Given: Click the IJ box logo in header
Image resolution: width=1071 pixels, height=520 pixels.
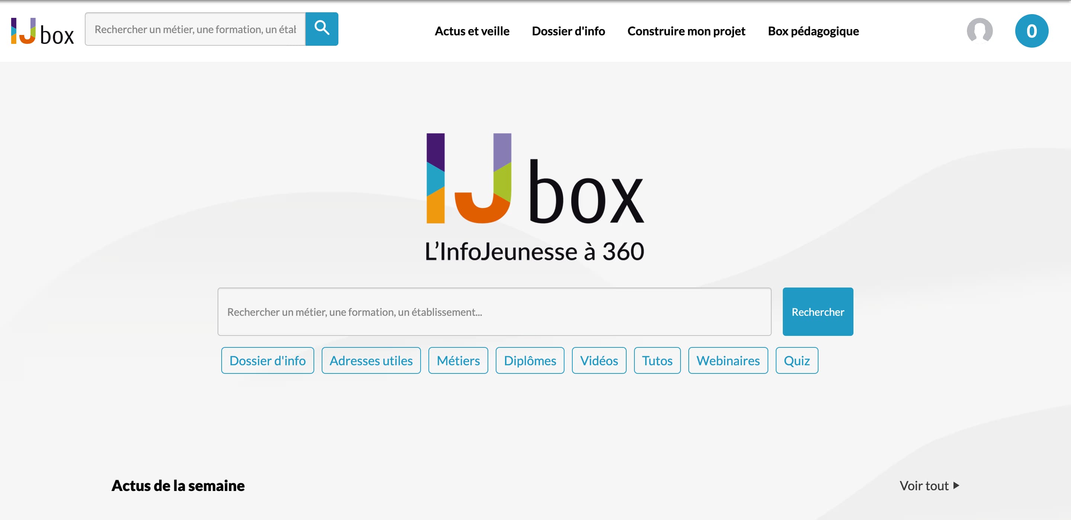Looking at the screenshot, I should [42, 31].
